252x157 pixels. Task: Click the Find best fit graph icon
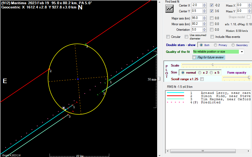[169, 8]
